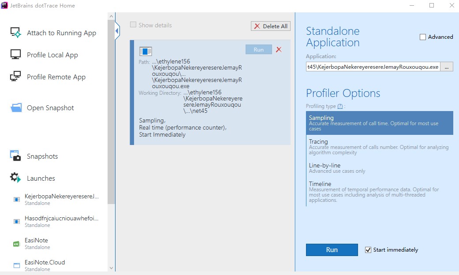Click the Snapshots camera icon

pos(16,156)
